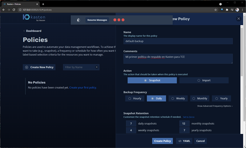The height and width of the screenshot is (148, 246).
Task: Open Chrome three-dot menu
Action: [242, 10]
